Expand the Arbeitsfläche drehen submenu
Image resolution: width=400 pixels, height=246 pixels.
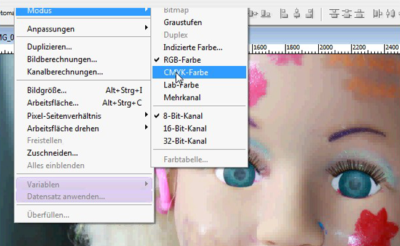click(84, 129)
